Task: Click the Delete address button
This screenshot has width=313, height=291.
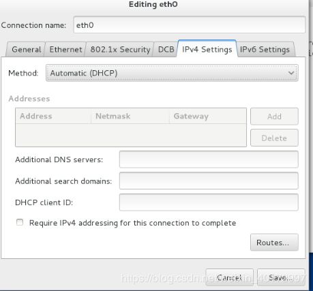Action: [x=274, y=138]
